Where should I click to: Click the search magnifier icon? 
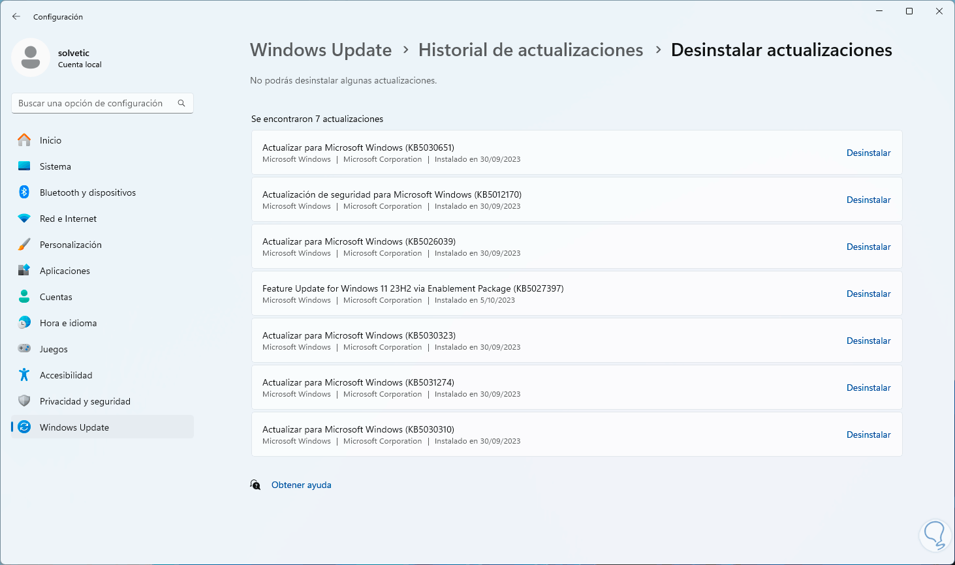coord(181,103)
